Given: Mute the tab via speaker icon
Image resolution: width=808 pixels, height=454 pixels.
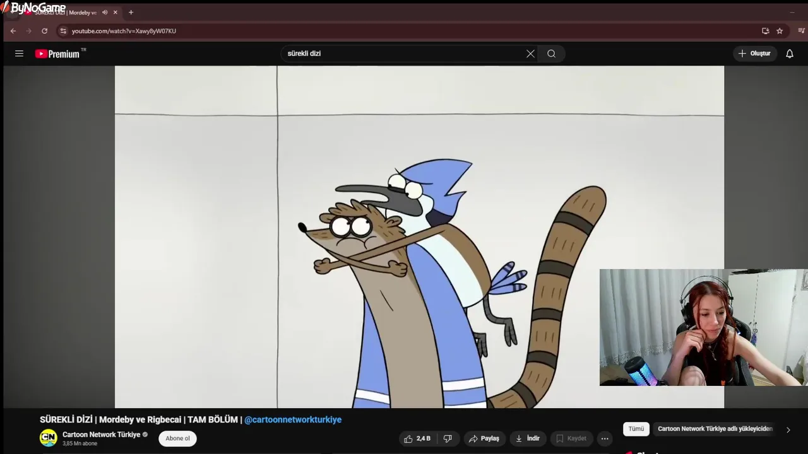Looking at the screenshot, I should point(105,13).
